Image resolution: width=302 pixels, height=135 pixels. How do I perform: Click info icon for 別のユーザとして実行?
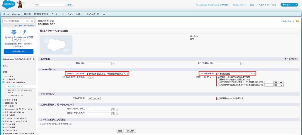click(117, 114)
